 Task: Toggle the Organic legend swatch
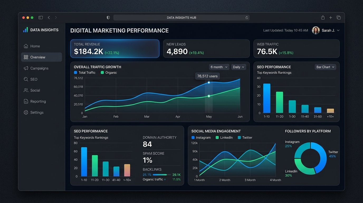click(x=102, y=72)
